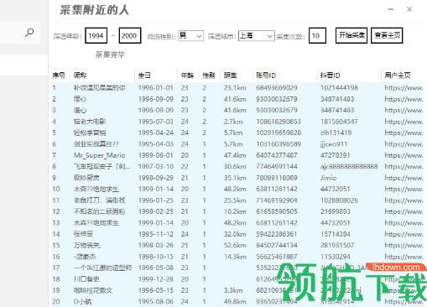Click the Douyin ID ajc8888888888888

coord(349,167)
